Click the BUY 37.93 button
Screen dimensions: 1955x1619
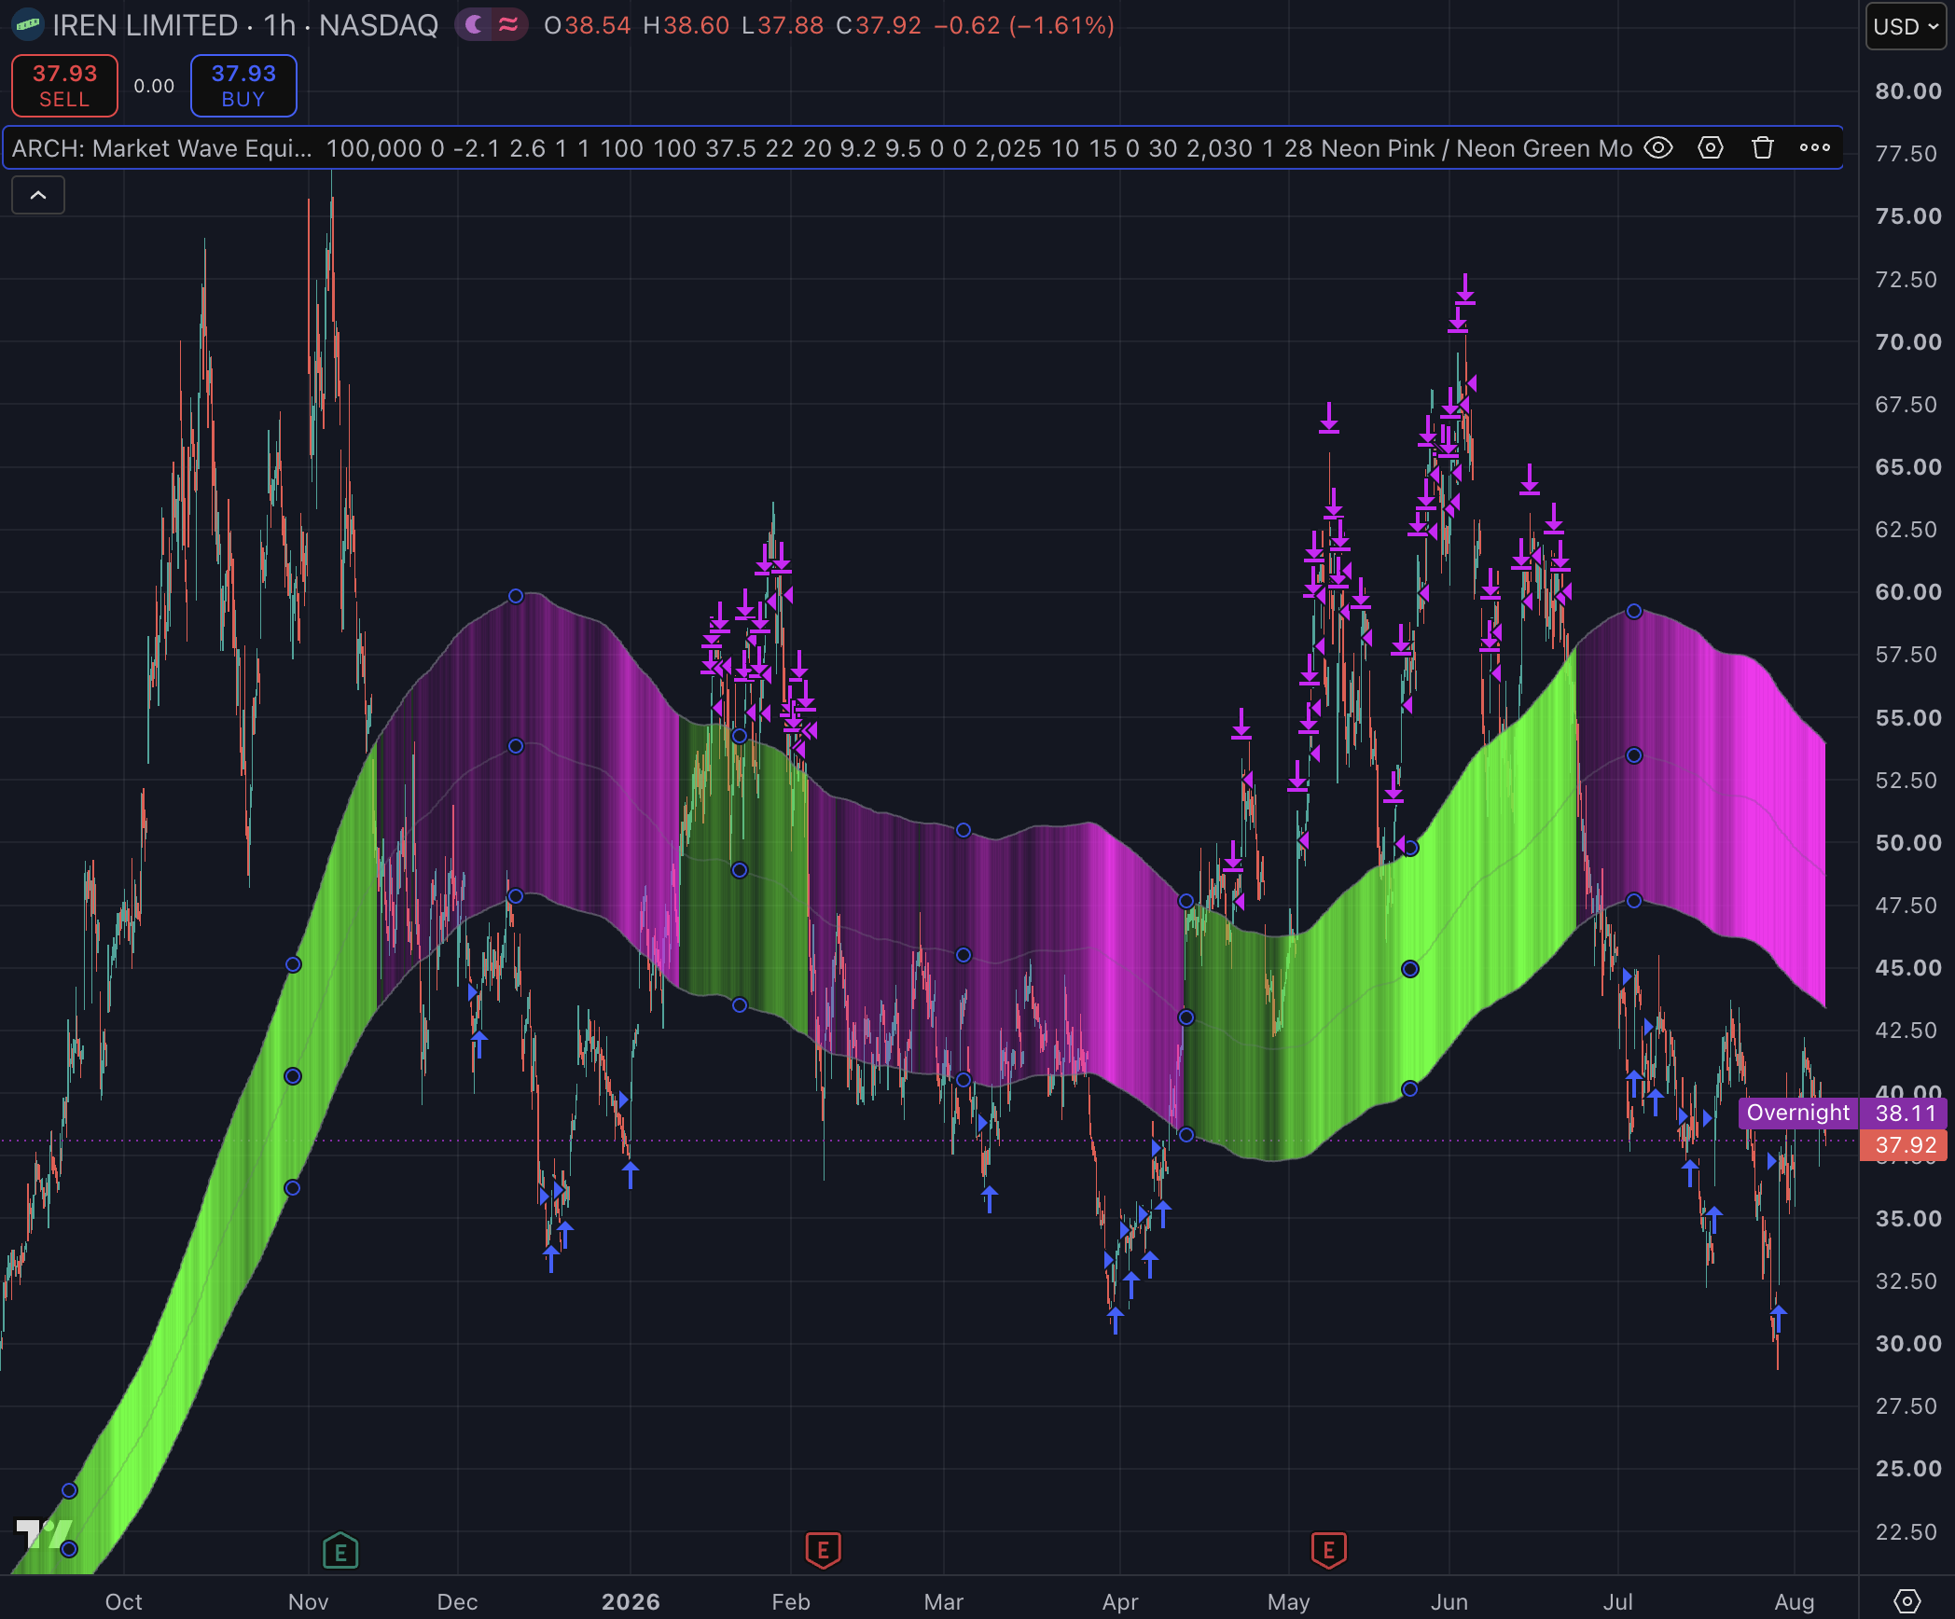point(243,86)
